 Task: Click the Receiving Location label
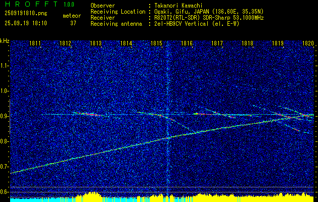pos(118,12)
